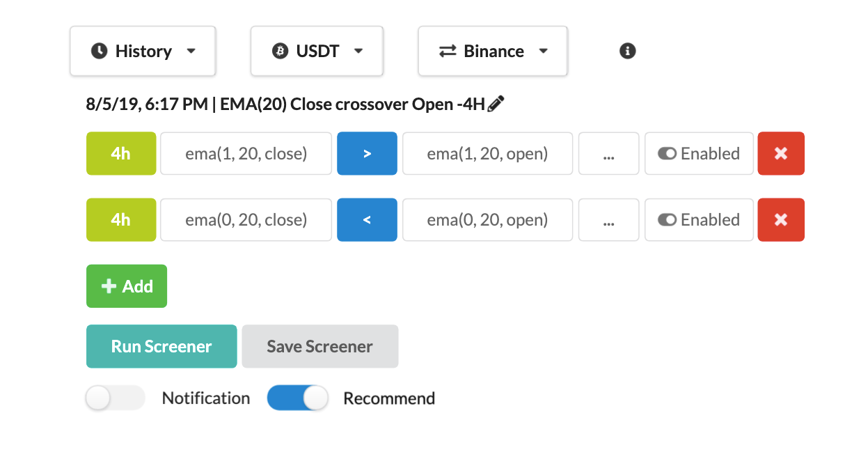
Task: Turn off the Recommend toggle
Action: pyautogui.click(x=297, y=398)
